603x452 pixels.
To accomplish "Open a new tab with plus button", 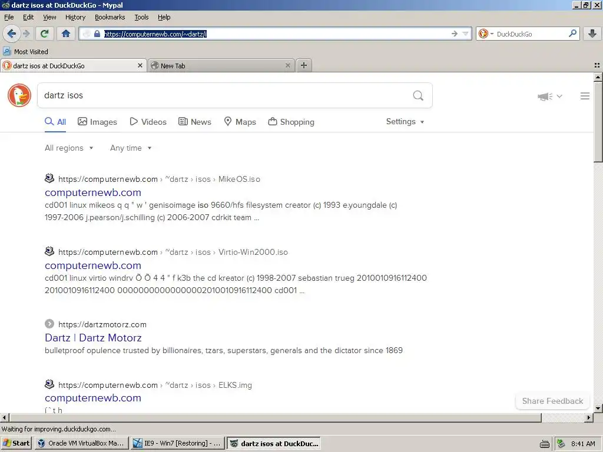I will (x=304, y=65).
